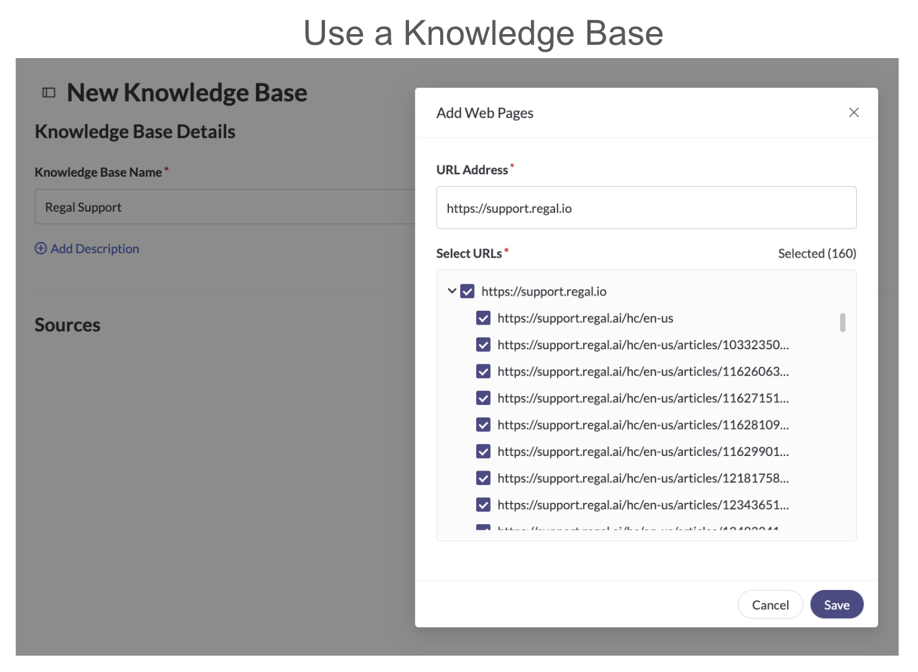This screenshot has width=918, height=672.
Task: Click the URL Address label
Action: click(472, 170)
